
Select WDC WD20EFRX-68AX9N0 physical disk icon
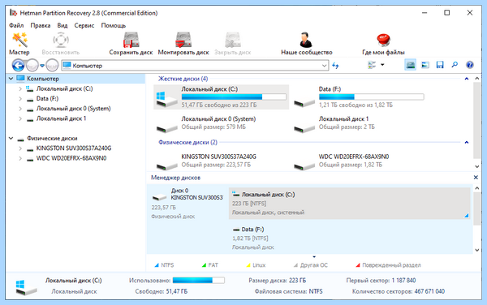(x=304, y=165)
